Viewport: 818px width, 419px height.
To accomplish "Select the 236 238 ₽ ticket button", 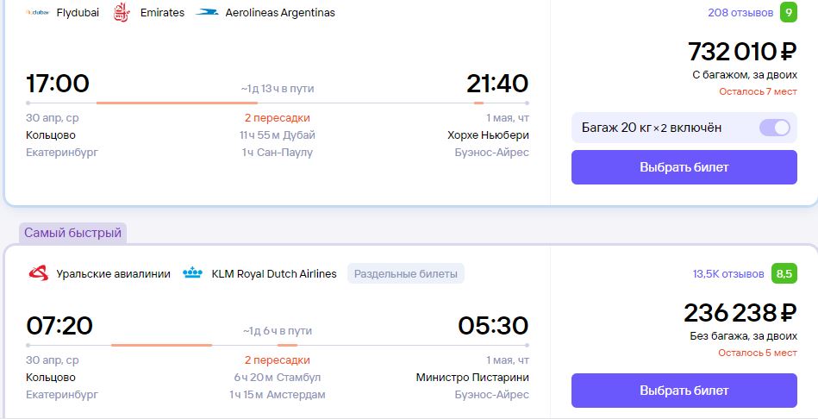I will (684, 391).
